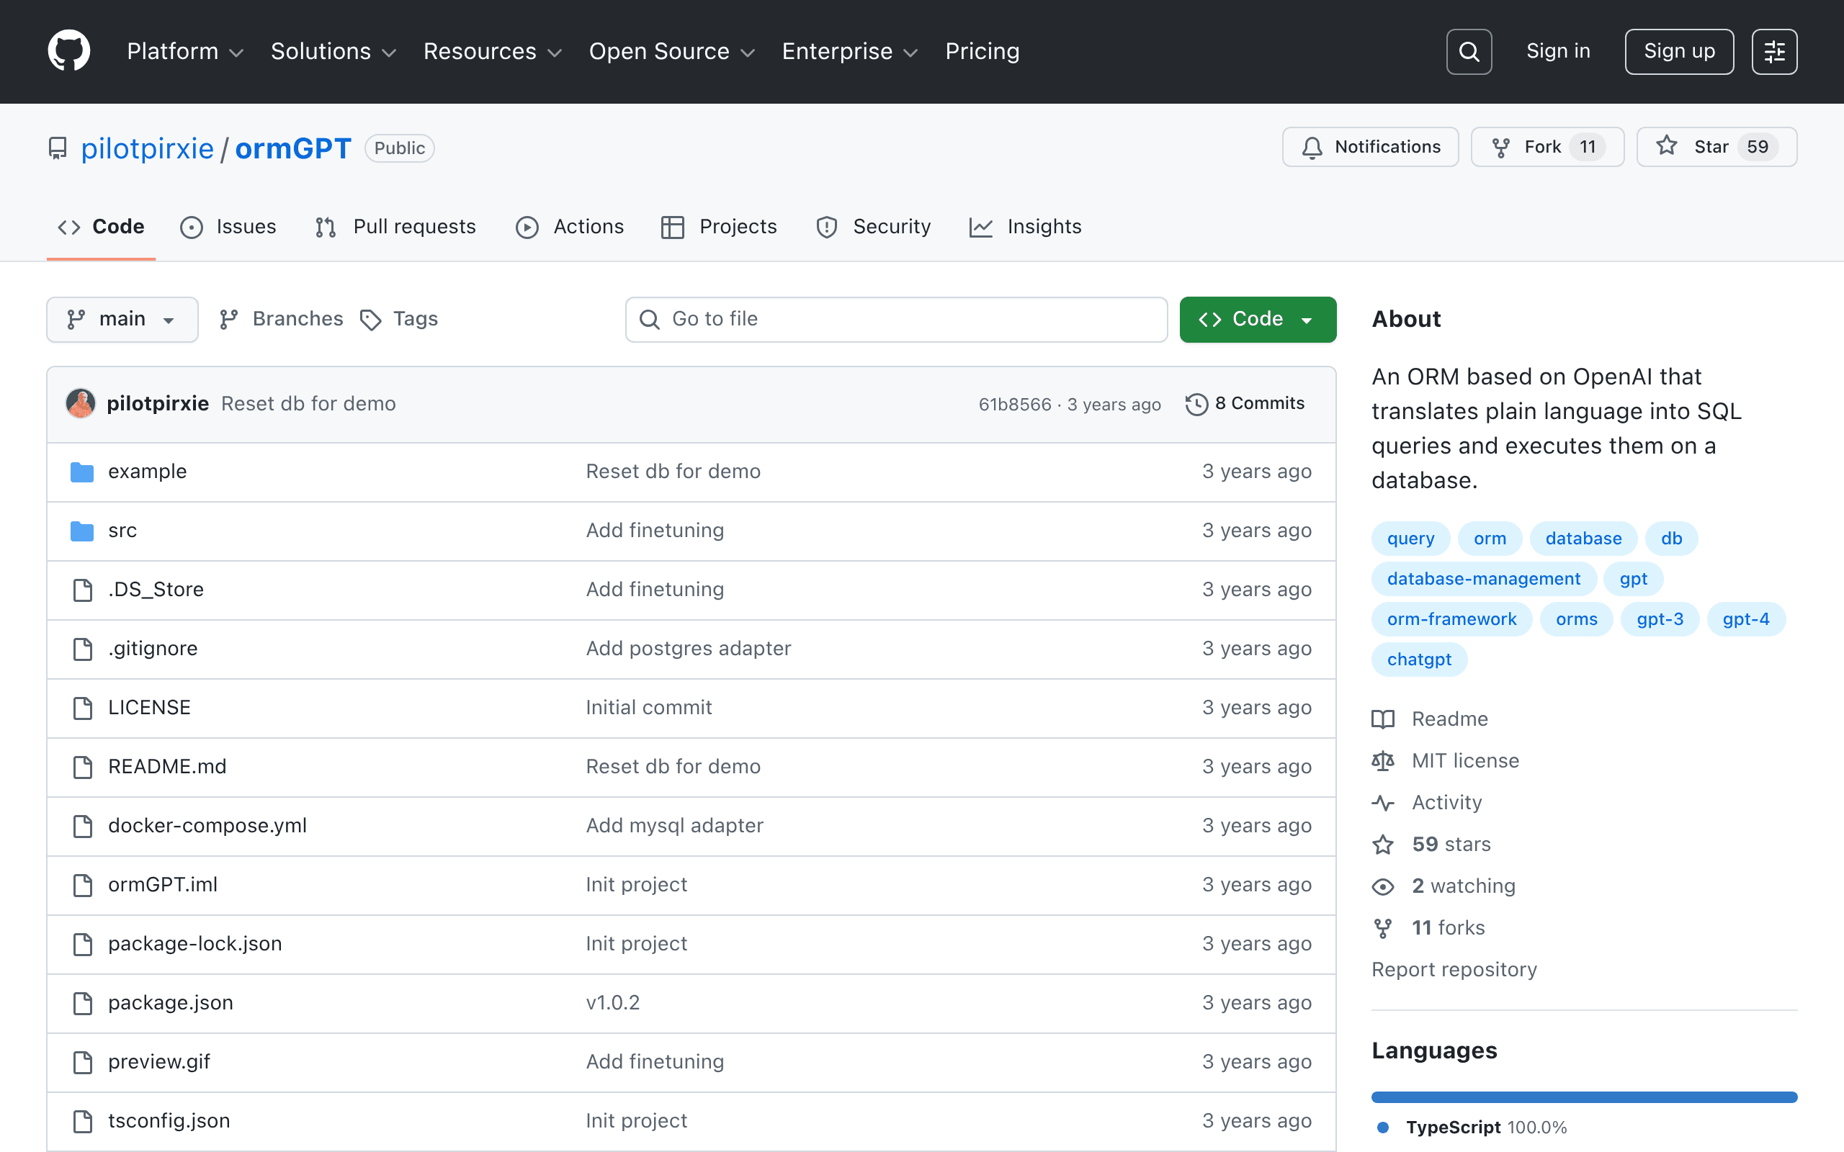Switch to the Projects tab

pyautogui.click(x=720, y=227)
